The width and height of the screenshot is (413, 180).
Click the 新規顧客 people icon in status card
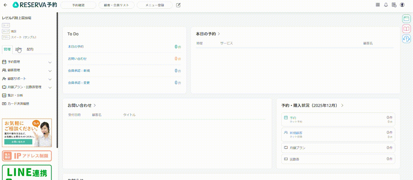point(286,132)
